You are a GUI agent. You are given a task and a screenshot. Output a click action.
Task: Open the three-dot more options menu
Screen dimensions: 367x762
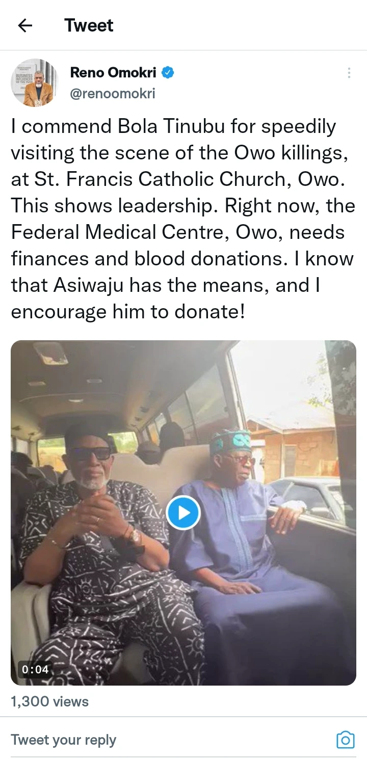349,73
